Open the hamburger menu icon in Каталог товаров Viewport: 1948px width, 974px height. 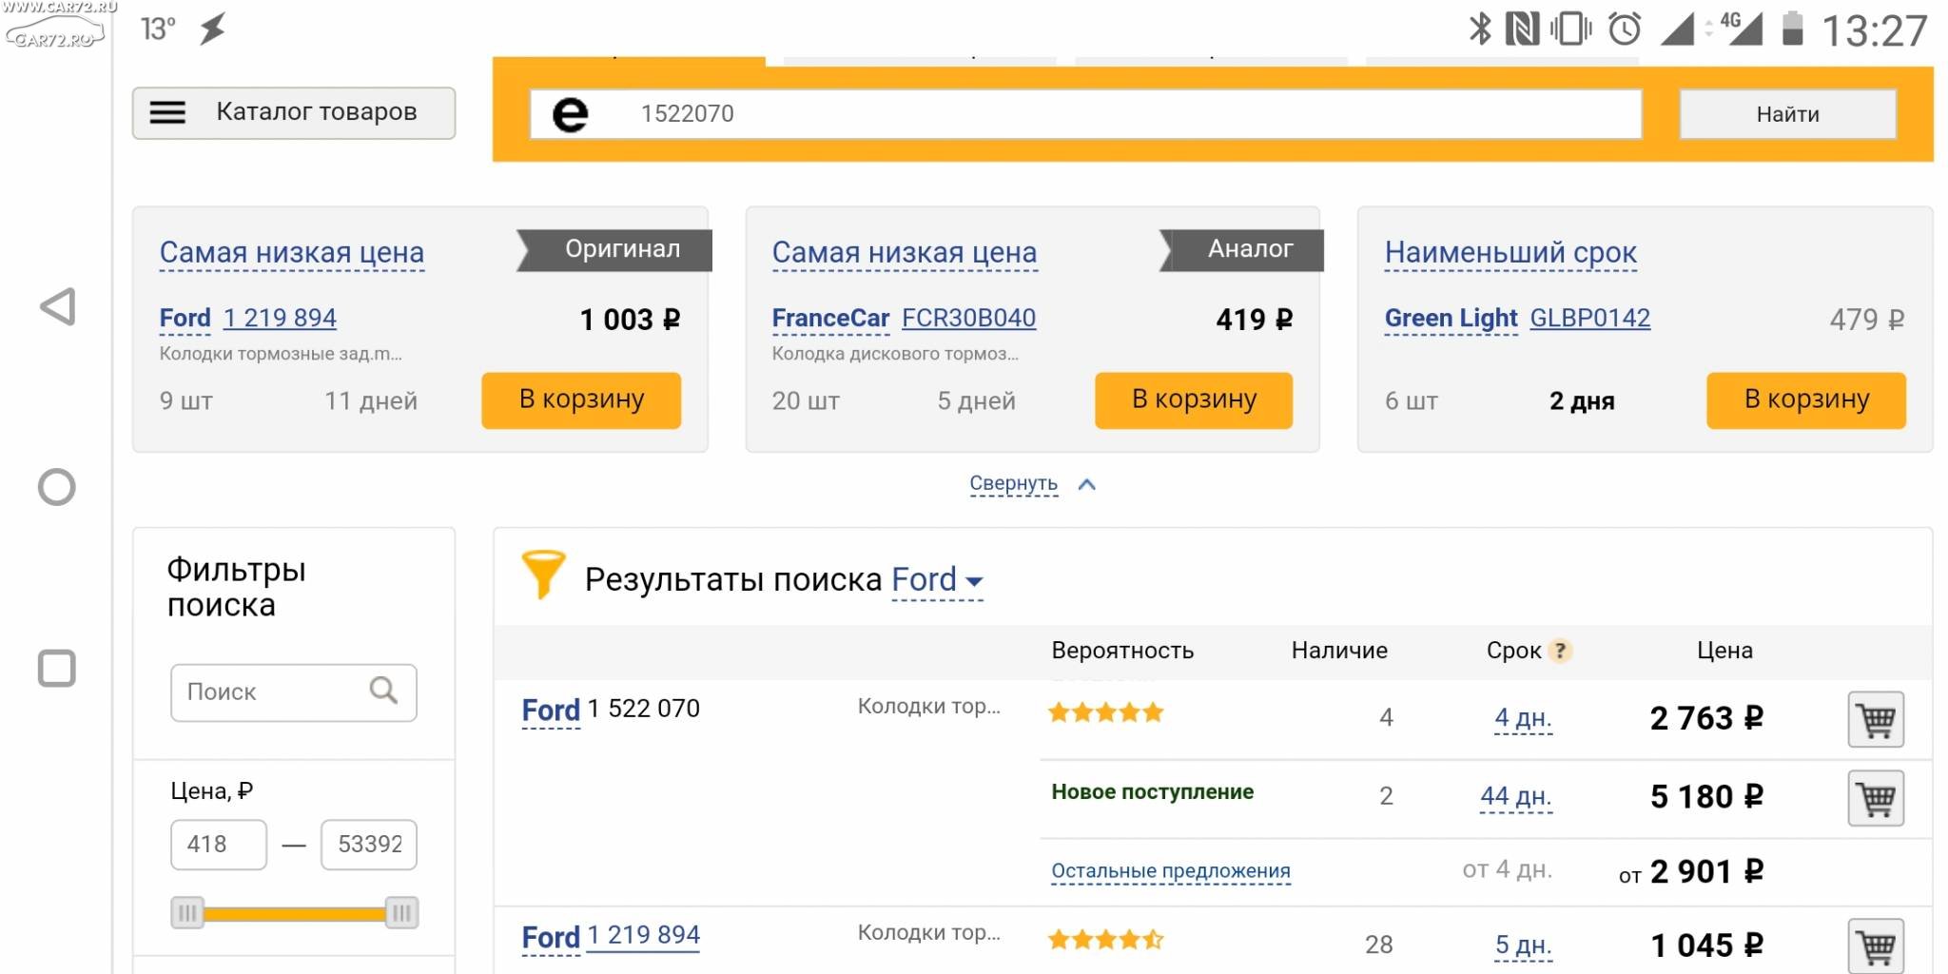167,112
